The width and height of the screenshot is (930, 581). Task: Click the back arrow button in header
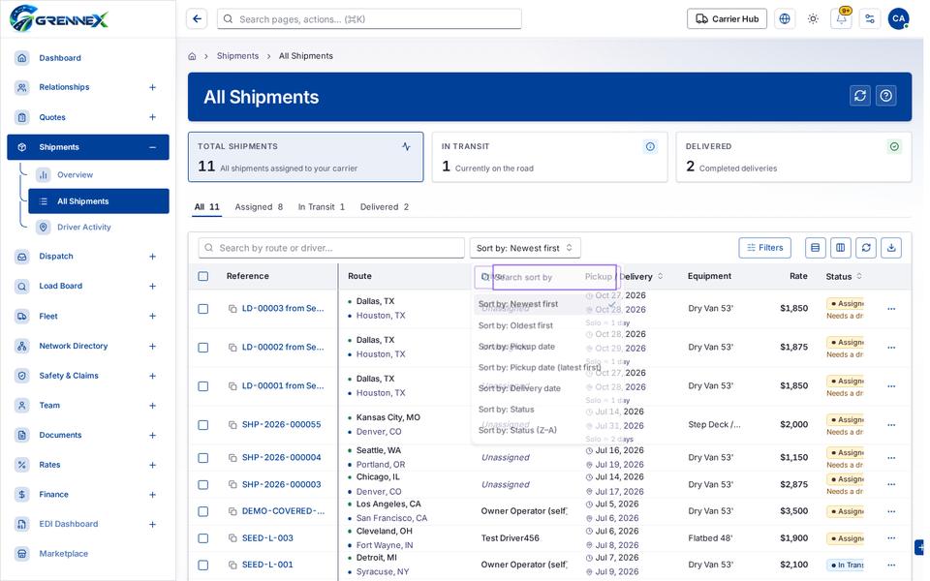click(197, 19)
